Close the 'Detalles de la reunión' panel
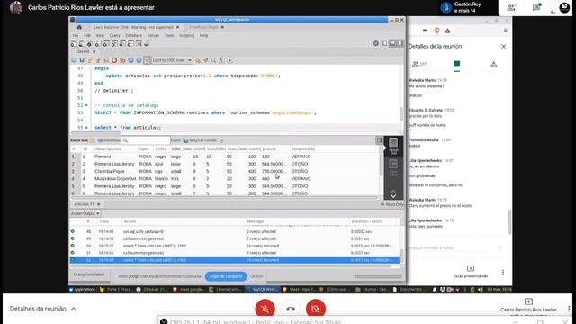The width and height of the screenshot is (576, 324). (504, 47)
